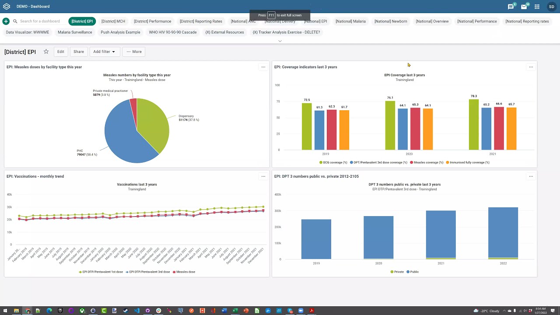Open the Measles doses chart item menu
The width and height of the screenshot is (560, 315).
[263, 67]
